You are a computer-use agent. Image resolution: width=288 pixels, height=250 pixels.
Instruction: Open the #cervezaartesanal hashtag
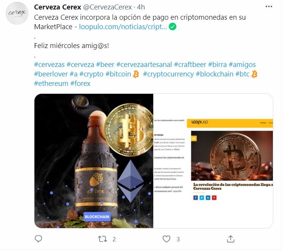144,65
